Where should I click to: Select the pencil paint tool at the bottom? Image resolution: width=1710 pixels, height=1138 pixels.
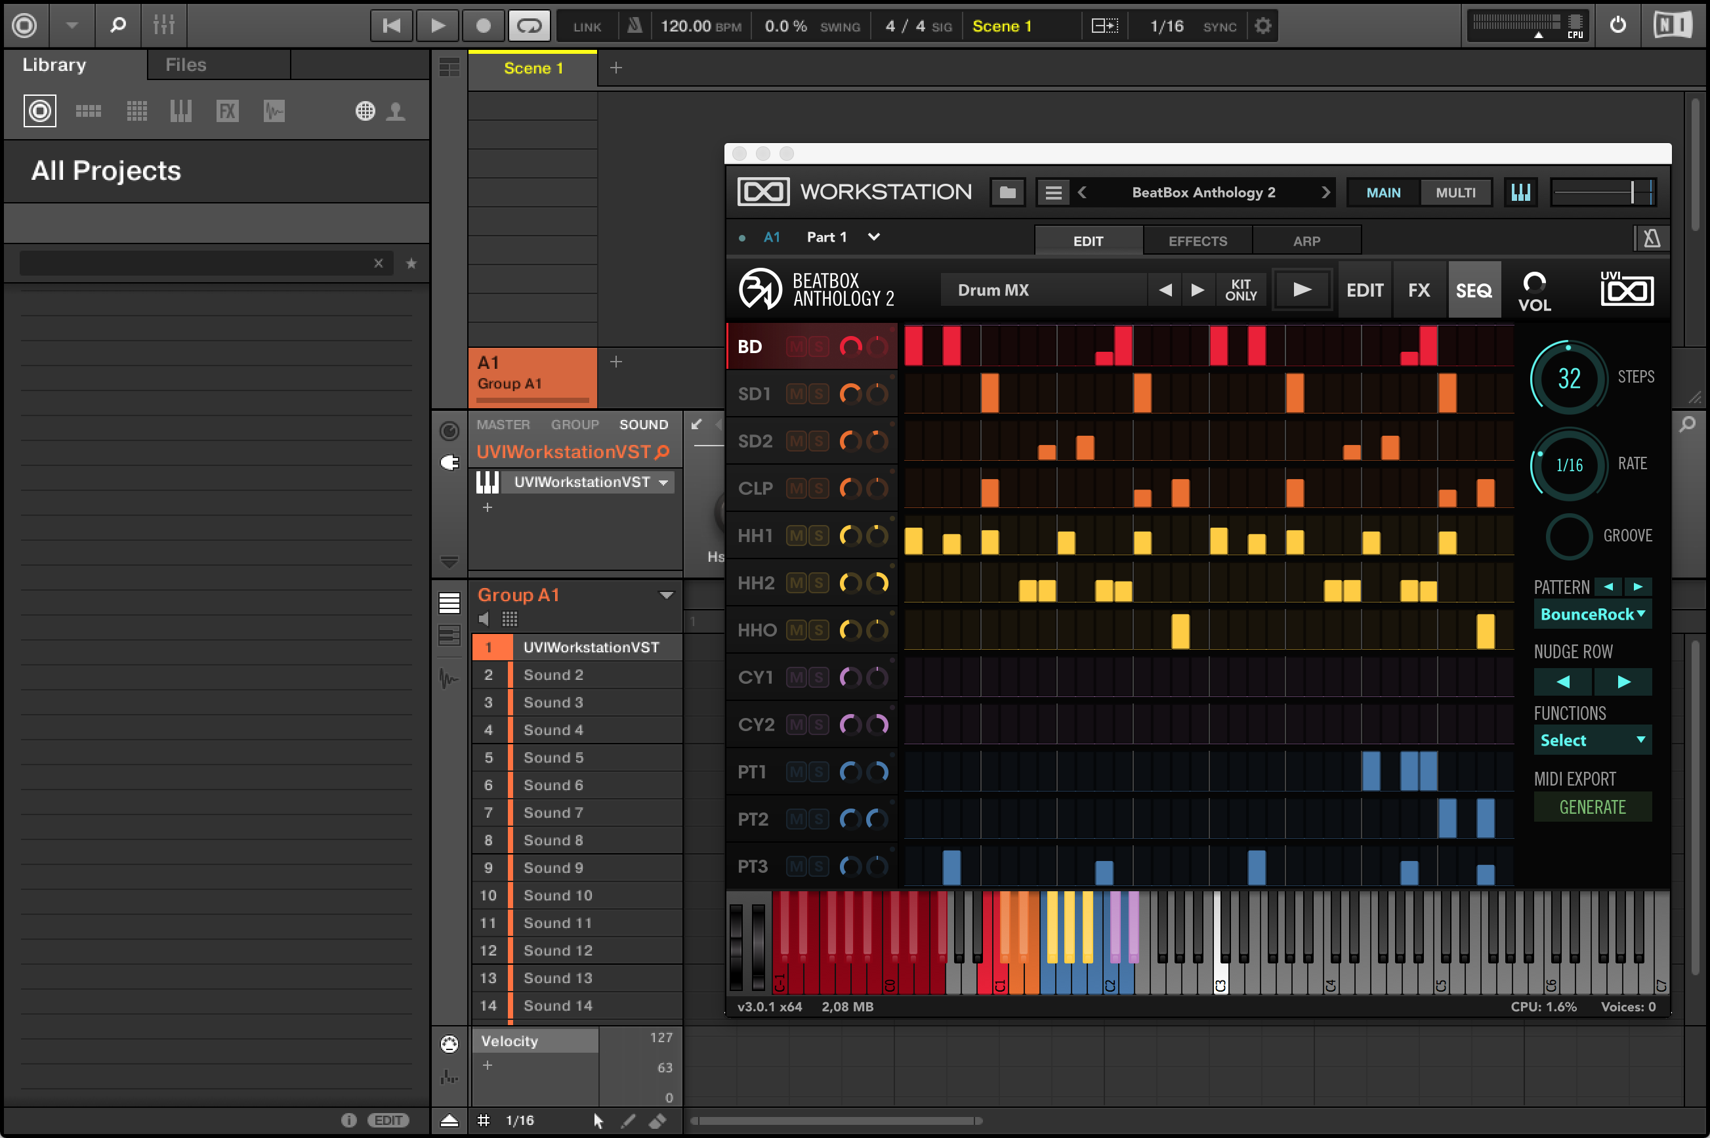628,1122
